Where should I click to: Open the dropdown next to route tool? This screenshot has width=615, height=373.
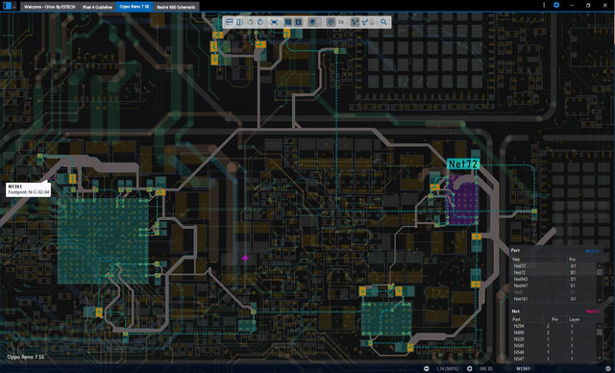372,23
